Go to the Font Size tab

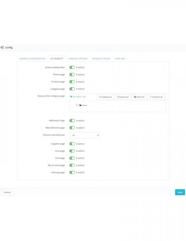[120, 59]
